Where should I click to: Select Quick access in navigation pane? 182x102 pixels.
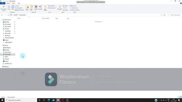click(7, 20)
